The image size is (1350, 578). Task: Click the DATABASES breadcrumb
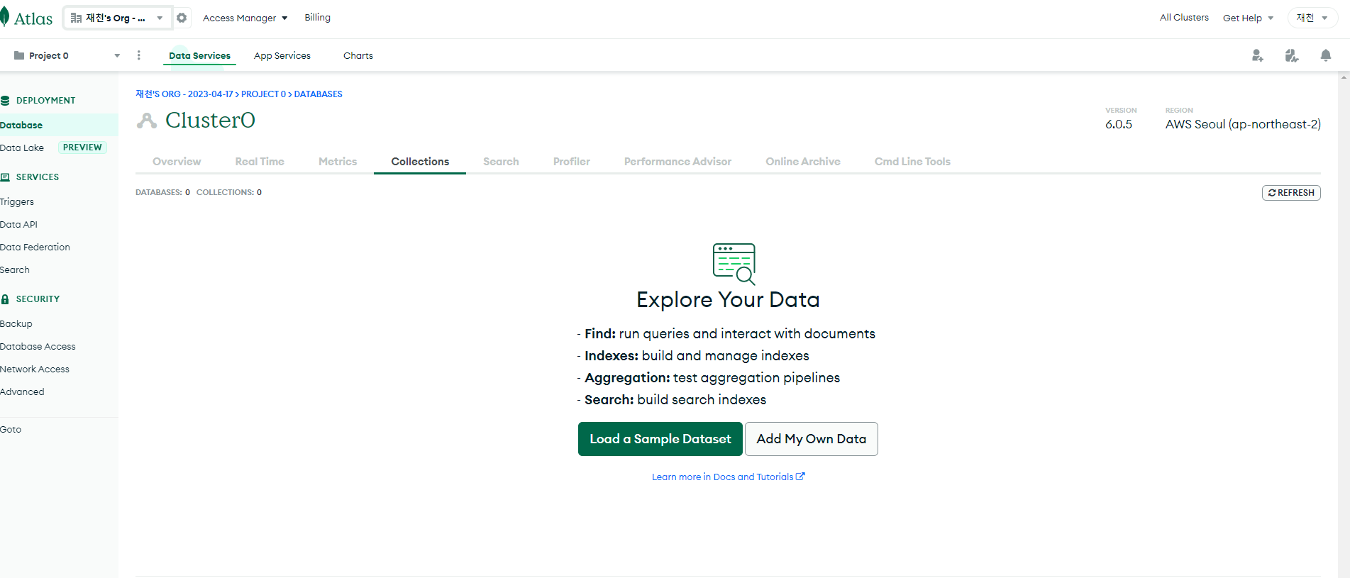click(318, 94)
